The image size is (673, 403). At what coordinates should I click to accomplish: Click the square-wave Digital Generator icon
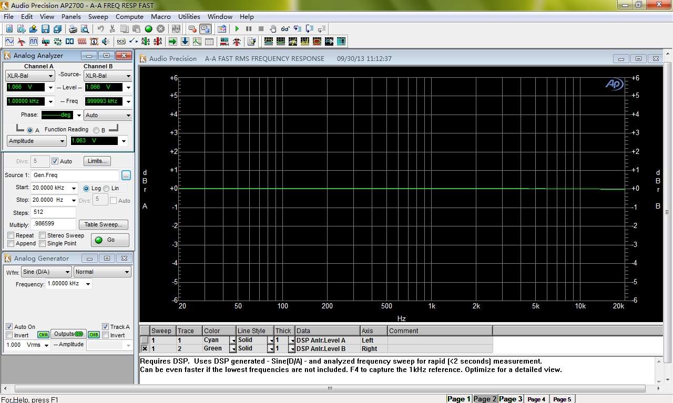34,42
